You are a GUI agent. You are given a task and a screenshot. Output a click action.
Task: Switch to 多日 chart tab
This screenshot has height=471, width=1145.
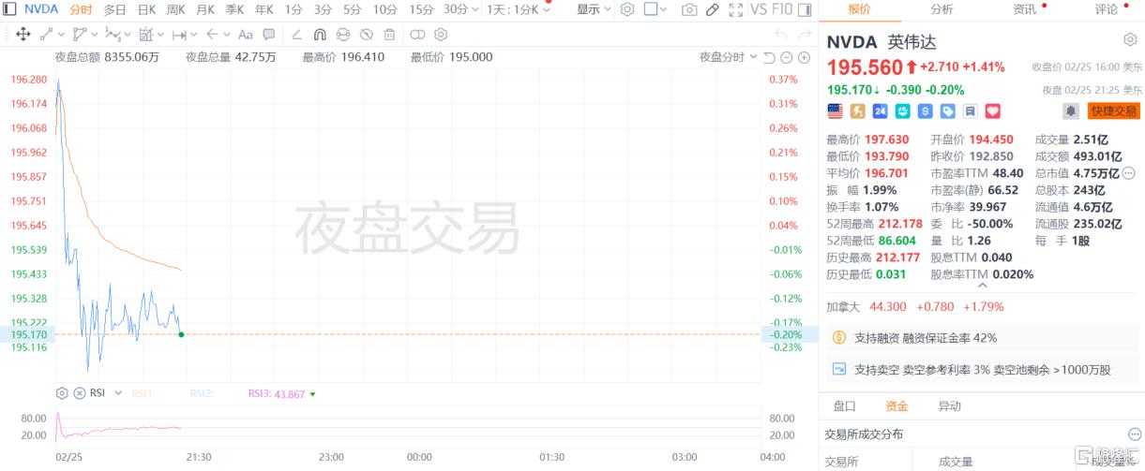(x=114, y=9)
